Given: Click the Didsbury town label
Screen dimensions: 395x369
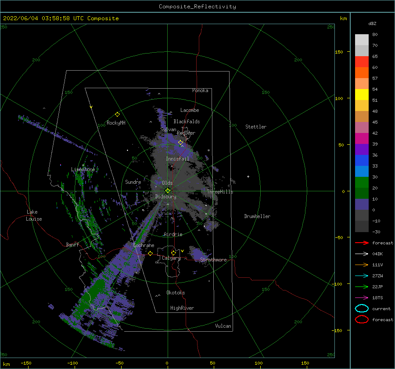Looking at the screenshot, I should (165, 197).
